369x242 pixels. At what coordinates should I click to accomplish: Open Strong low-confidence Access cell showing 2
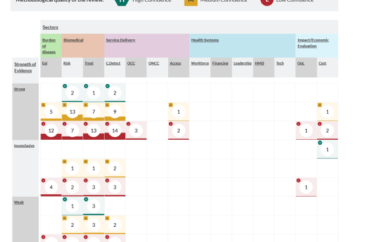178,131
